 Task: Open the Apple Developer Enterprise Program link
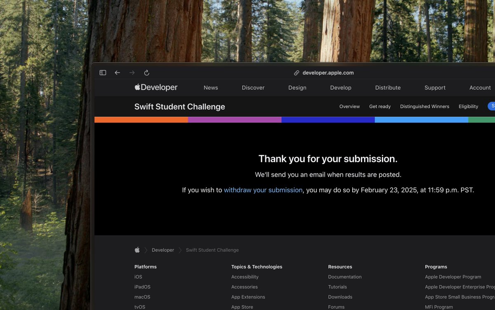tap(460, 287)
